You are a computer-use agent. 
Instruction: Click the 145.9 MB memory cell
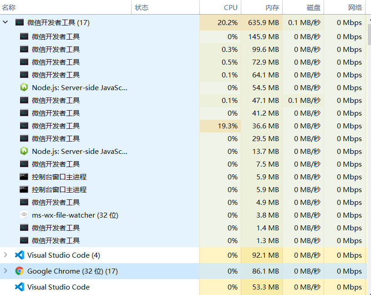(262, 37)
